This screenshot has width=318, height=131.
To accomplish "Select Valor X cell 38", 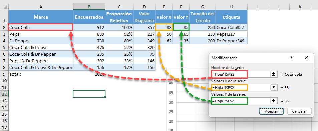I will (164, 27).
